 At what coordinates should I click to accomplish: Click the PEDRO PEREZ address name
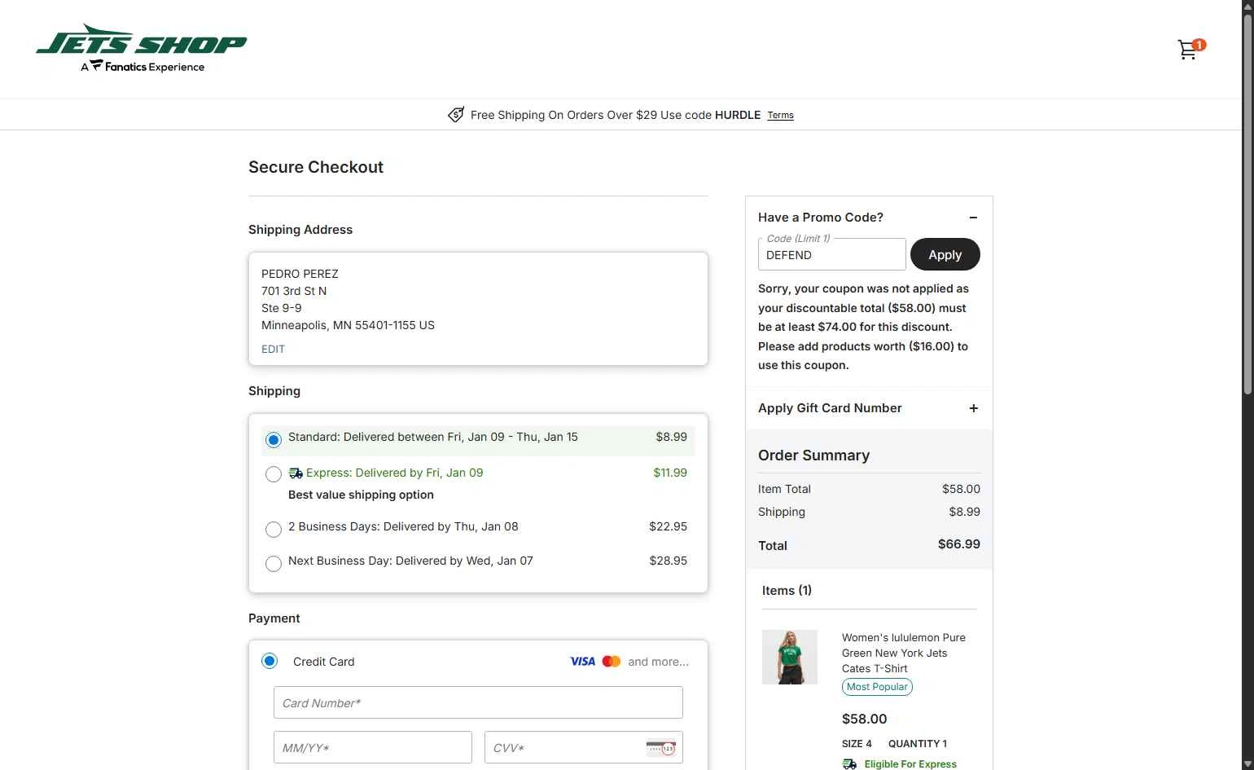click(x=300, y=274)
